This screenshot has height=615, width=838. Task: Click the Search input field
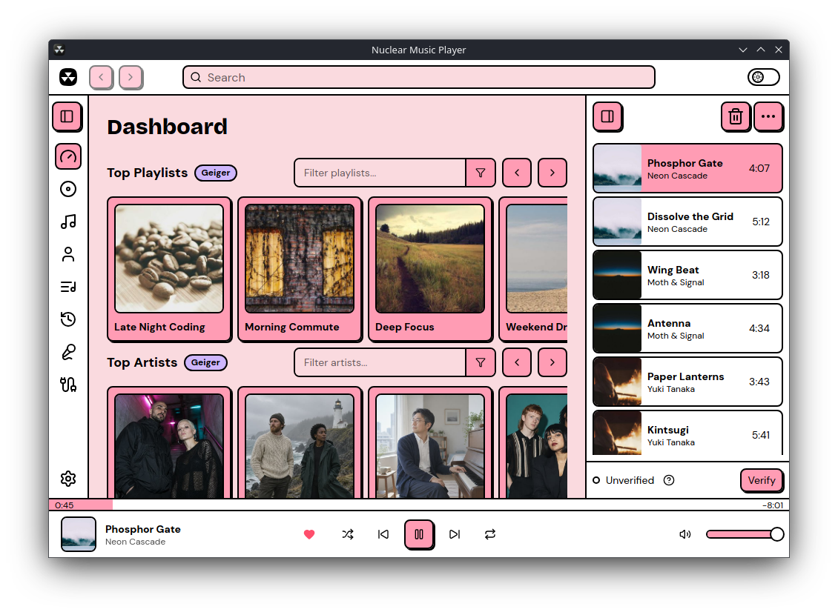click(418, 77)
